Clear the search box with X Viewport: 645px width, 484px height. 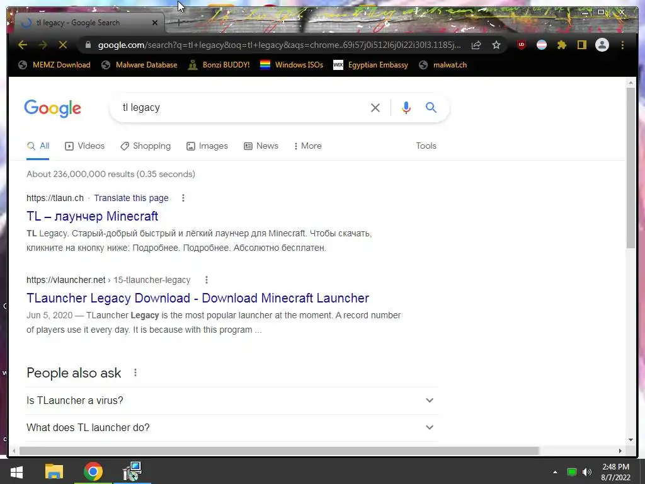coord(375,108)
